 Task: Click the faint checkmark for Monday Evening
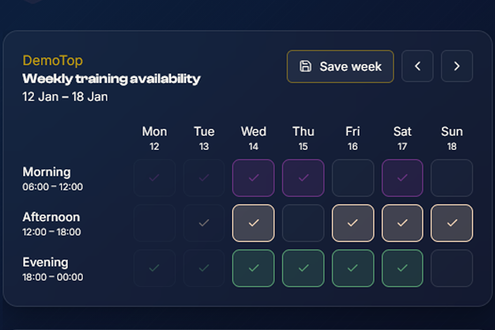(154, 268)
